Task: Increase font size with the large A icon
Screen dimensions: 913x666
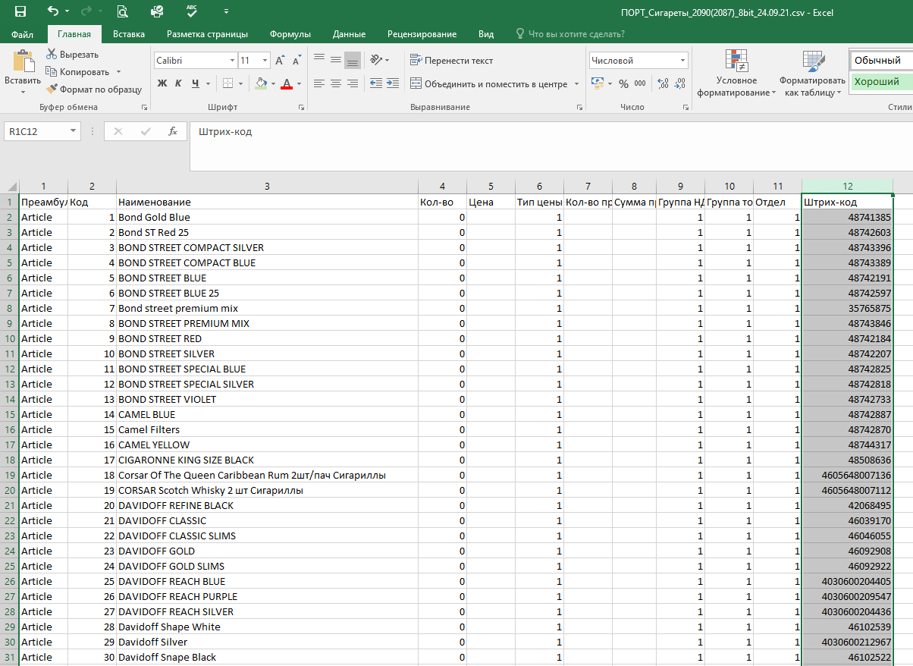Action: click(x=280, y=61)
